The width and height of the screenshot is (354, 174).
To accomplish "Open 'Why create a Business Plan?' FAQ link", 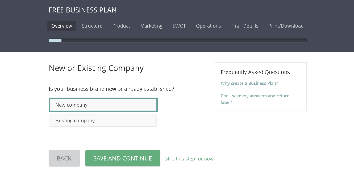I will [249, 83].
